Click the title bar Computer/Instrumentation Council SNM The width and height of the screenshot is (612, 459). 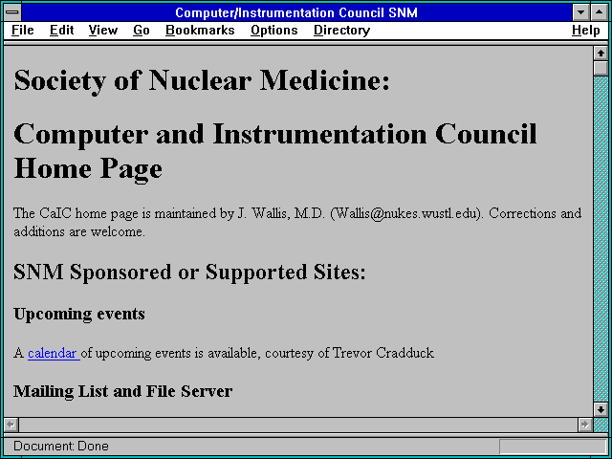click(x=296, y=12)
